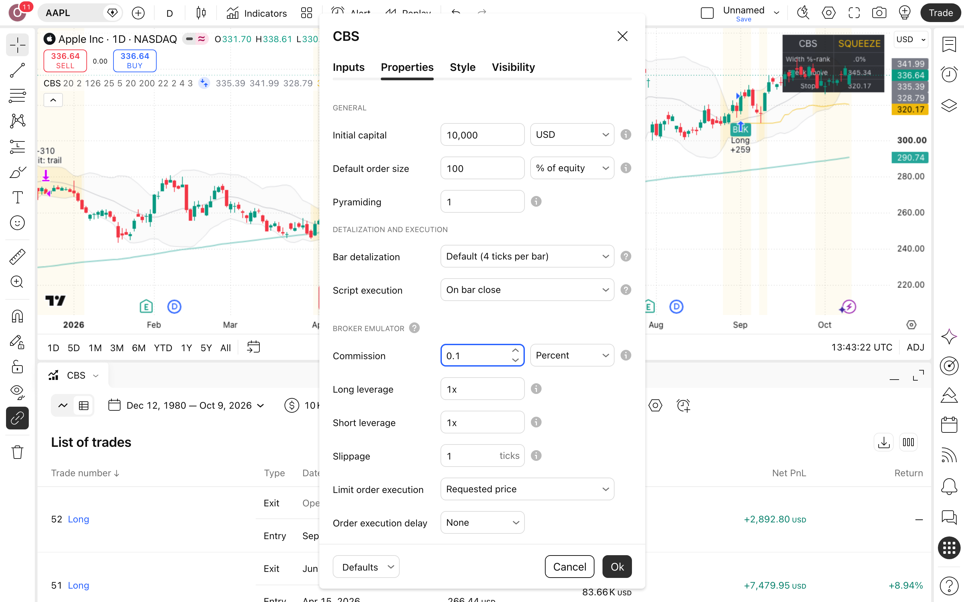The image size is (964, 602).
Task: Download the list of trades
Action: pos(884,442)
